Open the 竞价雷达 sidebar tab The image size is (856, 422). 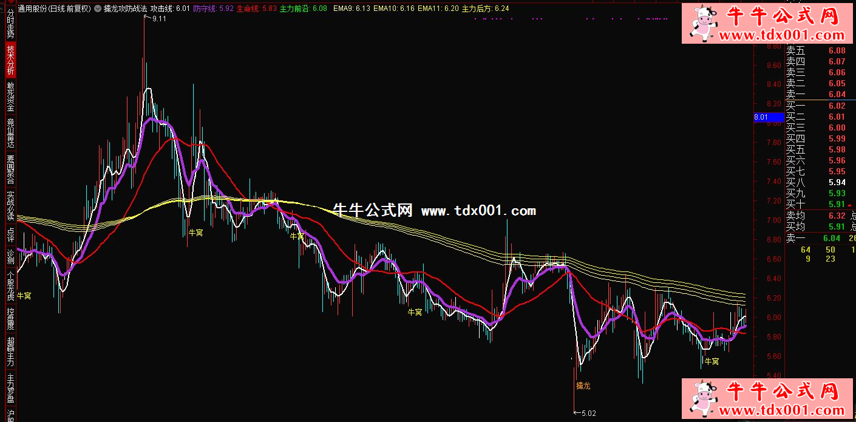[x=10, y=133]
